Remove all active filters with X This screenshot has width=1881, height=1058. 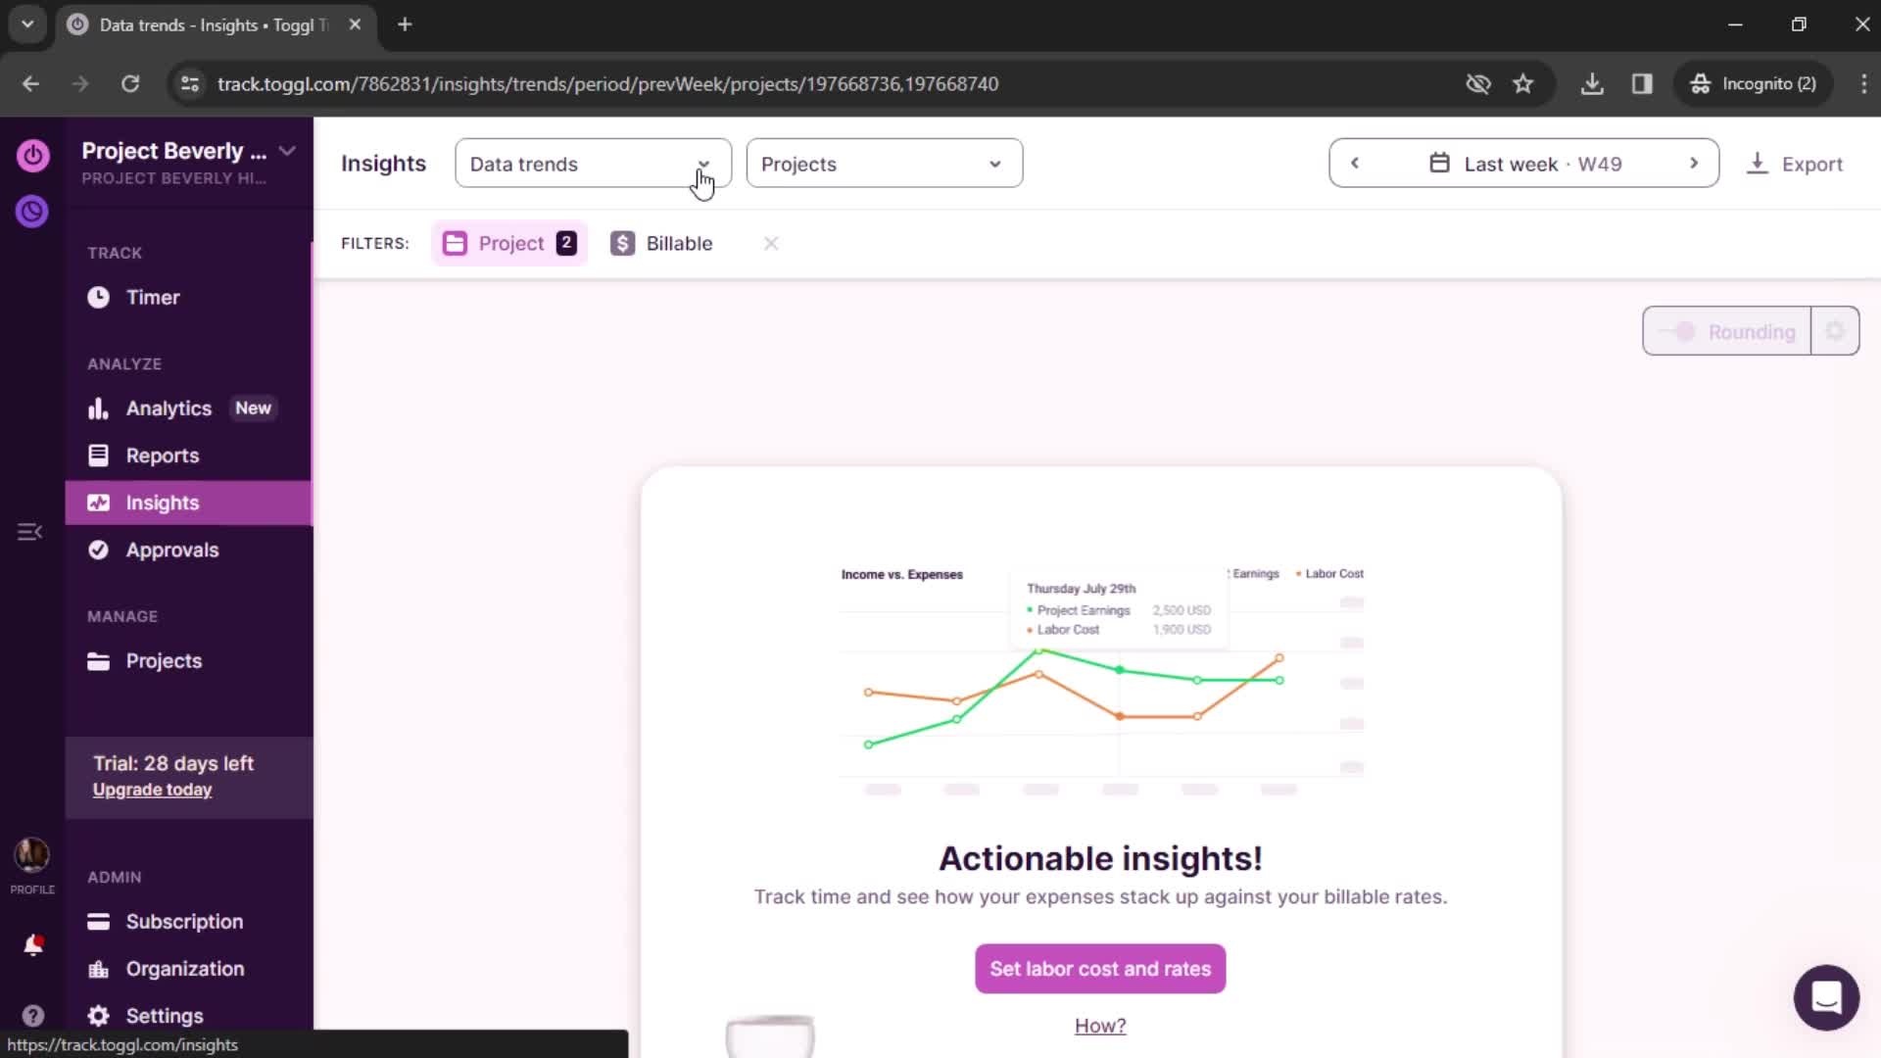pos(770,243)
